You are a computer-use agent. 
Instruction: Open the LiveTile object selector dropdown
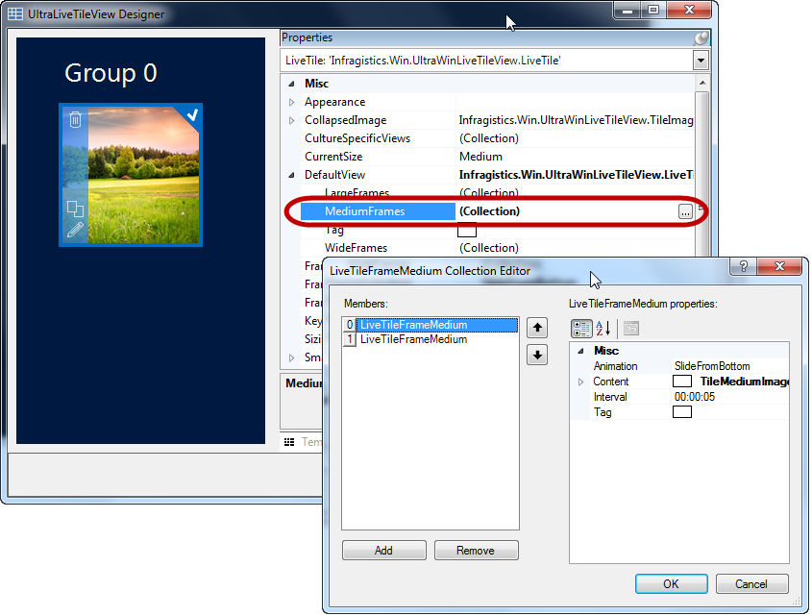[701, 60]
